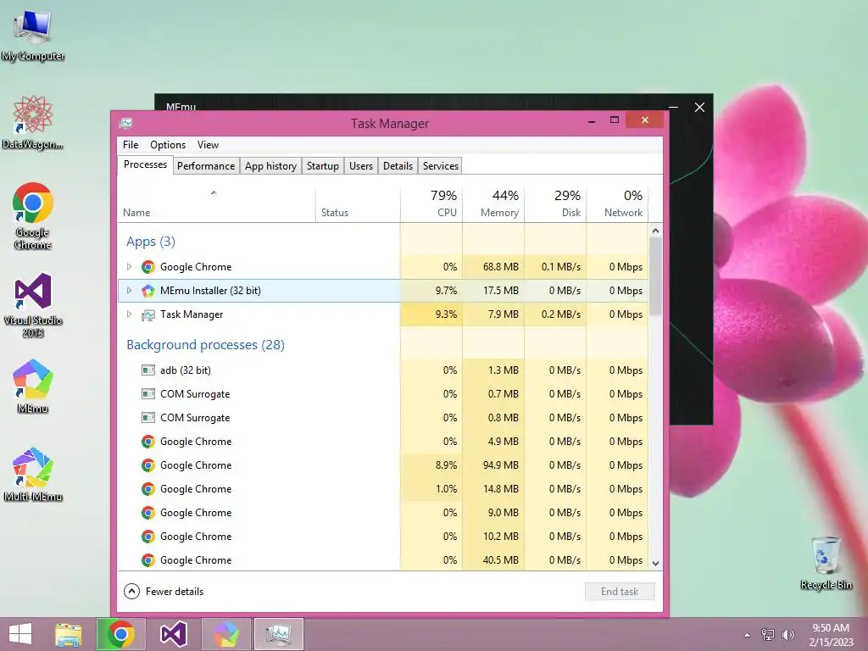Switch to MEmu installer on taskbar

226,634
